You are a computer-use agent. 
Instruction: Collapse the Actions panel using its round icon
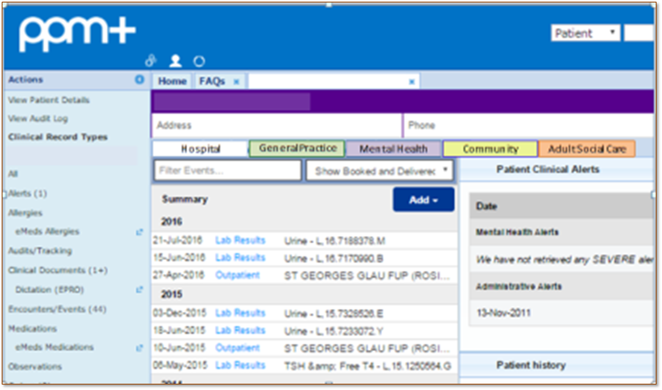[139, 79]
